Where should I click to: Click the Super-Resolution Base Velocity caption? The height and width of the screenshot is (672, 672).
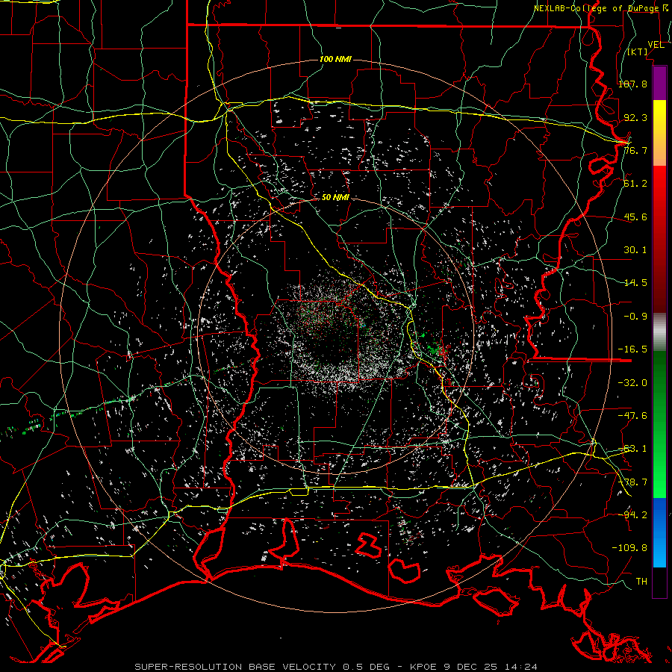(336, 667)
